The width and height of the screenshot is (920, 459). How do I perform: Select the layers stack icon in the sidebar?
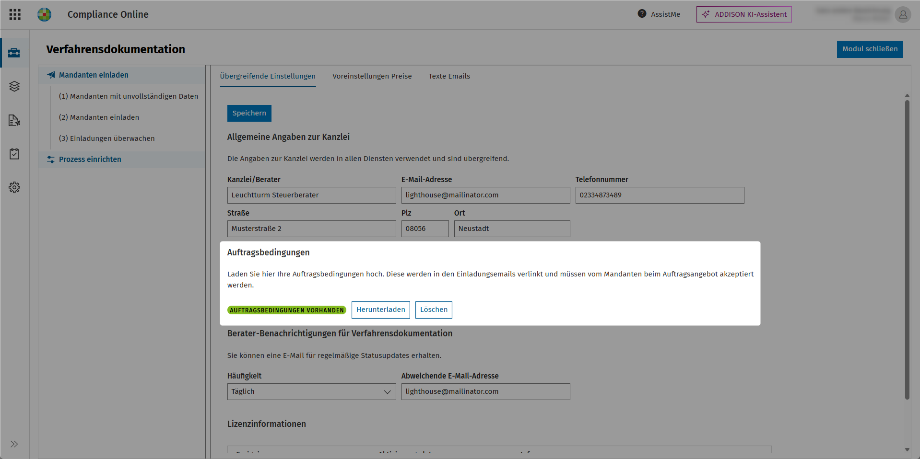(x=14, y=86)
